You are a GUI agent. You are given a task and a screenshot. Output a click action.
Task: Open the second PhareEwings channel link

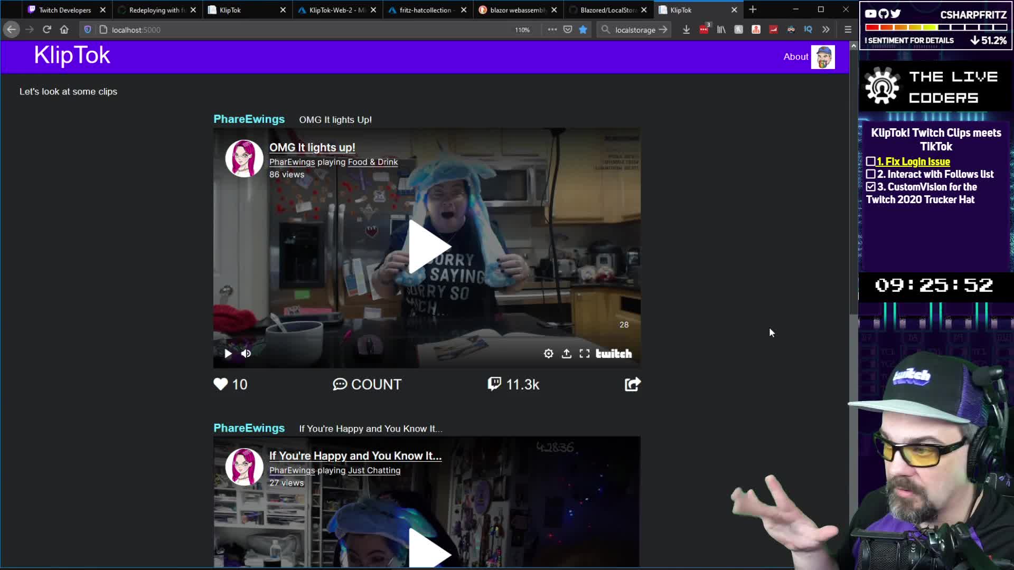[x=249, y=428]
